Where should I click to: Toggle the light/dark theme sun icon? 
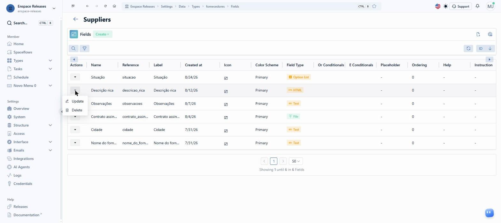tap(446, 6)
